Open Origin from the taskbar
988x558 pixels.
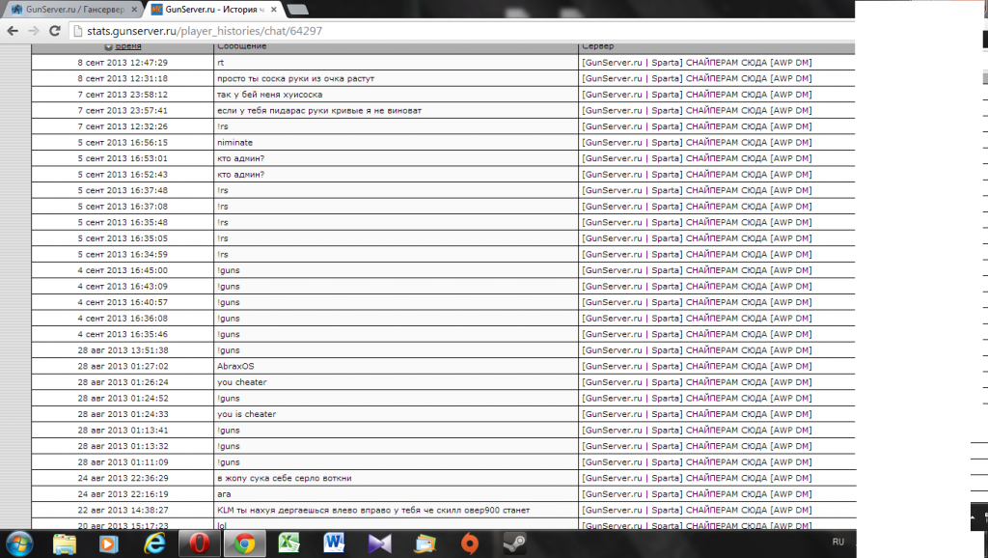pos(470,544)
